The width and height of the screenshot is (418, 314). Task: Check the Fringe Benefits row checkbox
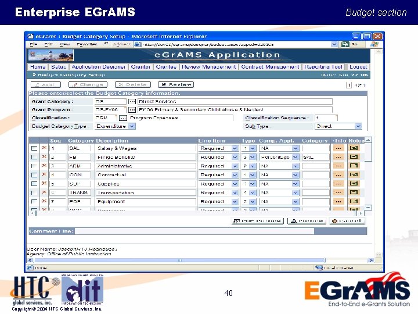coord(34,157)
